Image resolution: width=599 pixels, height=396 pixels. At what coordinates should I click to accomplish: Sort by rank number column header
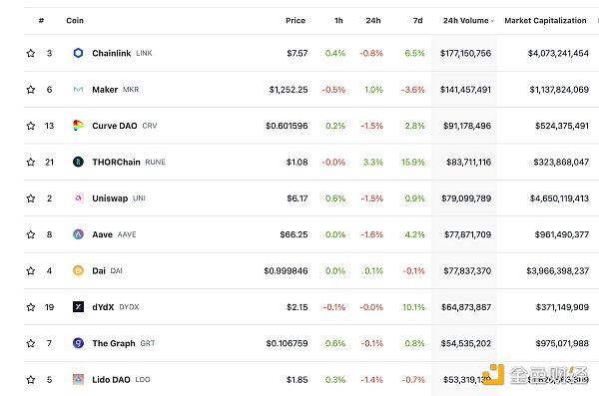41,20
